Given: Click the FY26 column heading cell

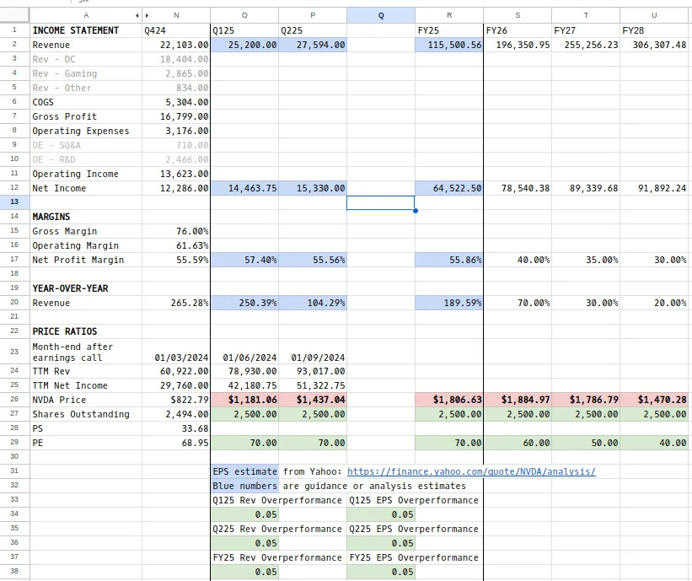Looking at the screenshot, I should tap(518, 30).
